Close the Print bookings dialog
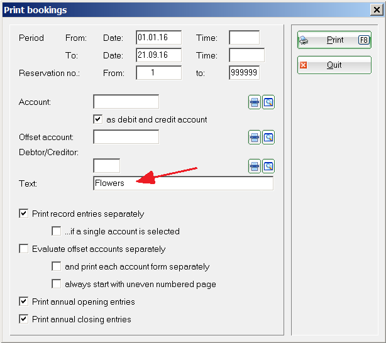The image size is (386, 343). point(377,10)
